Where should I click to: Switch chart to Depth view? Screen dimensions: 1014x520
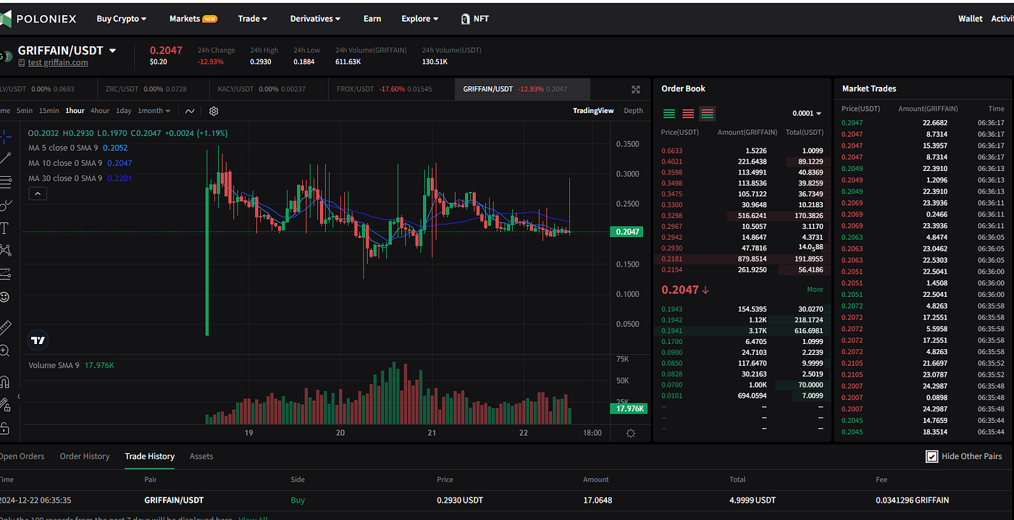(x=633, y=111)
